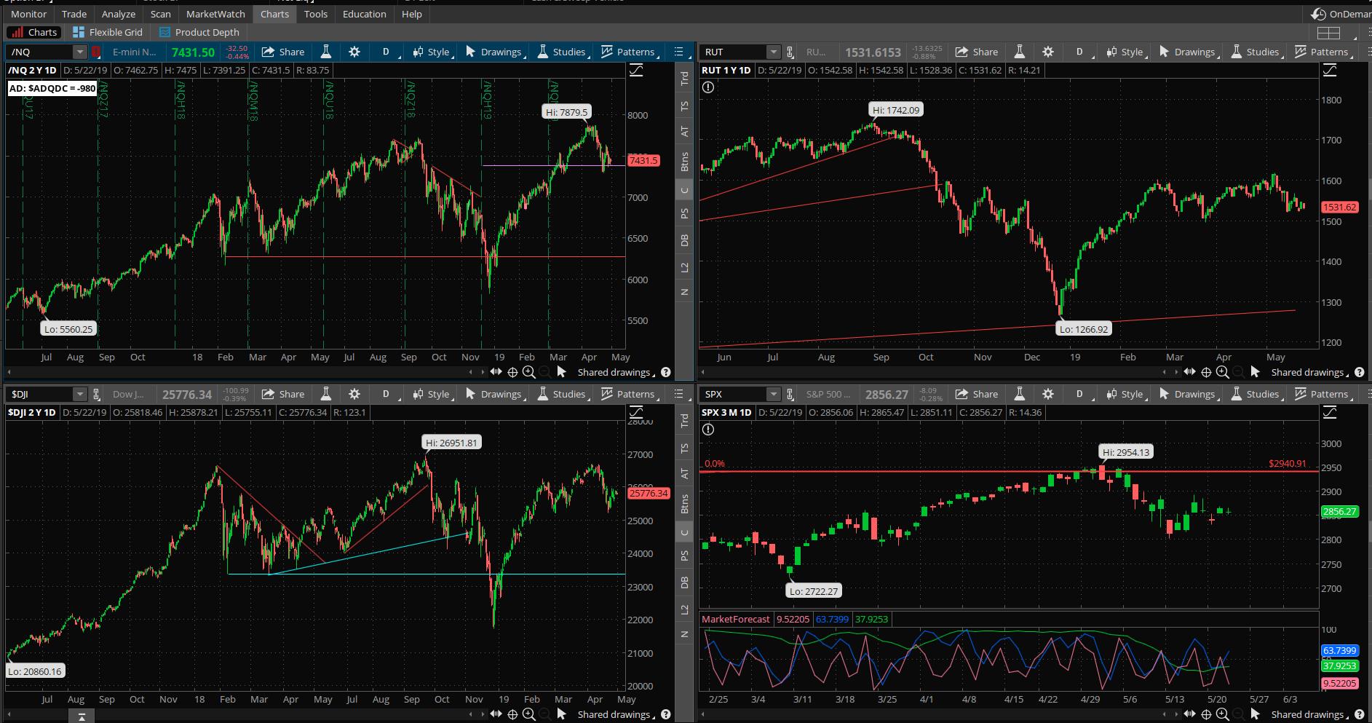Screen dimensions: 1372x723
Task: Open the grid layout selector icon
Action: pyautogui.click(x=1329, y=33)
